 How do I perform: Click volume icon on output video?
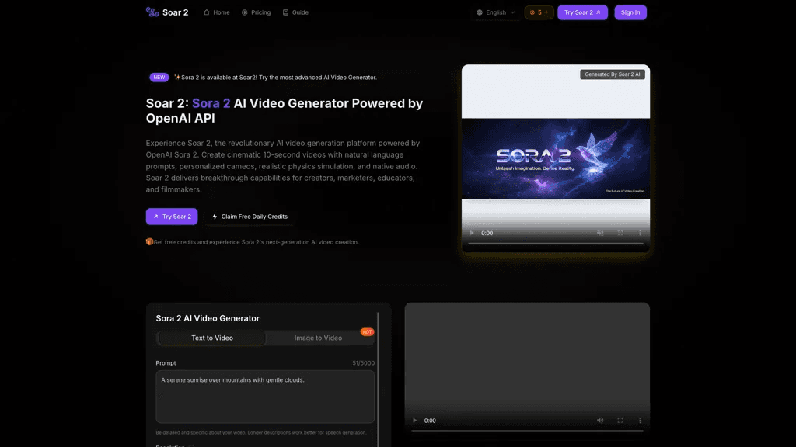point(600,421)
